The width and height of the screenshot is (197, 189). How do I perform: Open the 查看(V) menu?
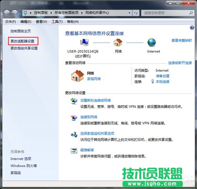[41, 22]
